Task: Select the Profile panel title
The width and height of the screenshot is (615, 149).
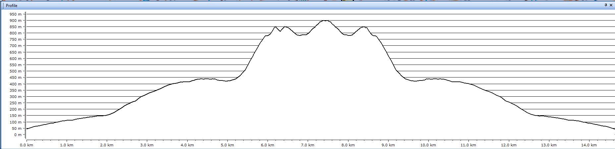Action: [x=12, y=6]
